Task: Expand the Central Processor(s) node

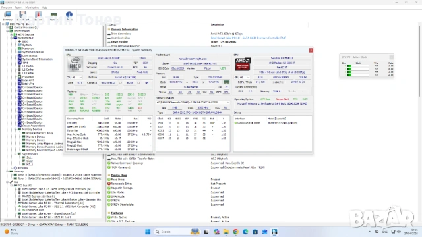Action: (x=7, y=28)
